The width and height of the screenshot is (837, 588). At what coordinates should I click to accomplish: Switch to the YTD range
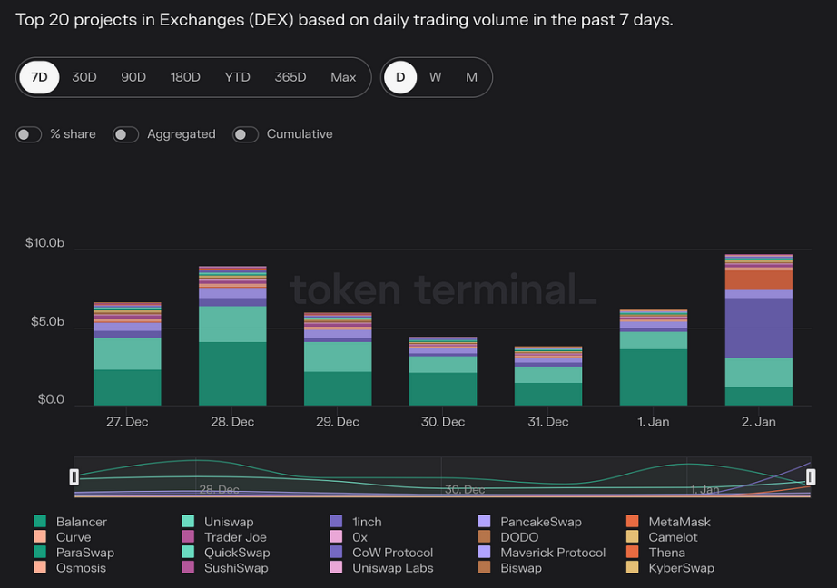pos(237,77)
